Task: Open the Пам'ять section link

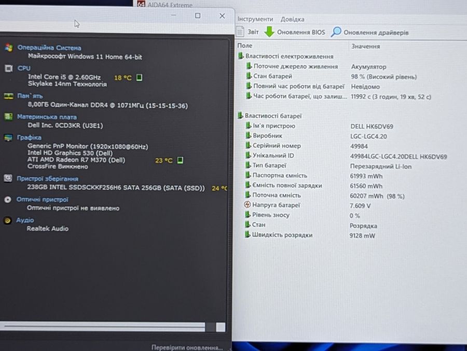Action: pyautogui.click(x=30, y=96)
